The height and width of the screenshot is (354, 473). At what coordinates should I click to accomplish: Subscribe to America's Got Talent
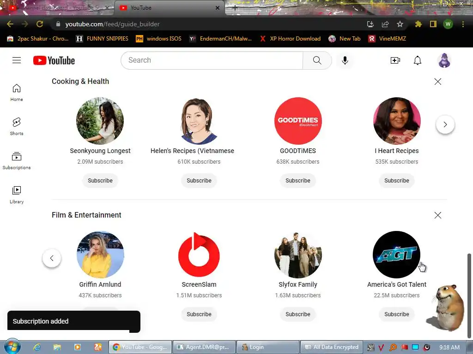pos(397,314)
